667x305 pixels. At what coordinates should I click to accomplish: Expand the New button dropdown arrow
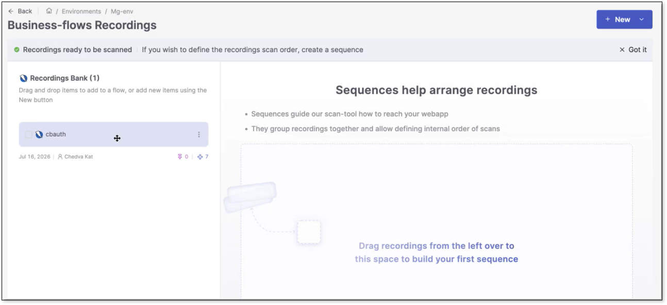click(642, 20)
